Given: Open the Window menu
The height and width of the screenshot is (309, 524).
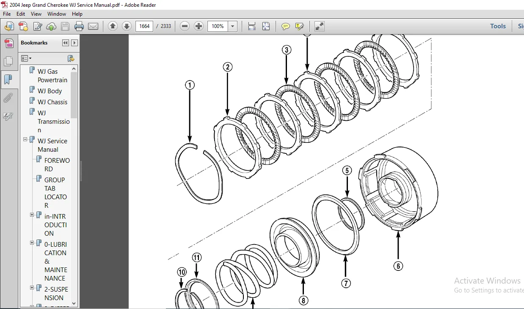Looking at the screenshot, I should (56, 14).
